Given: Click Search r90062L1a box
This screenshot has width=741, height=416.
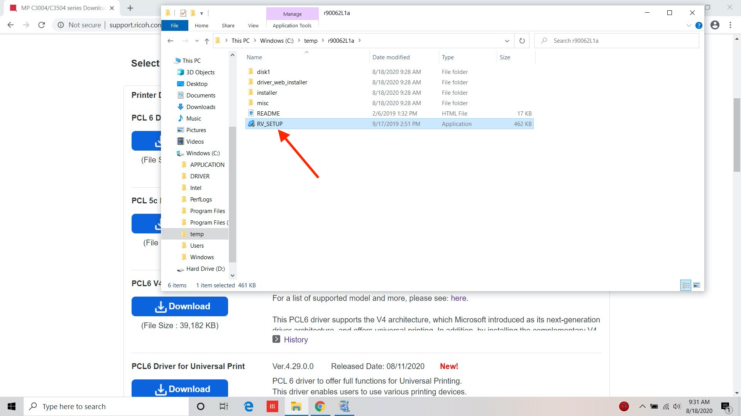Looking at the screenshot, I should pos(617,41).
